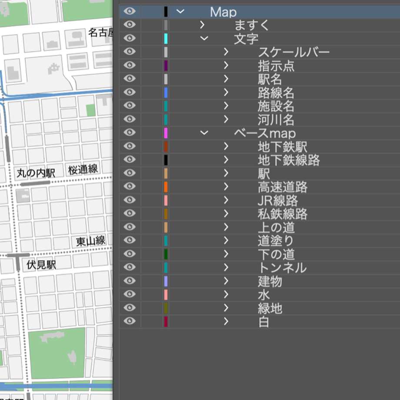Select the ベースmap layer name
Viewport: 400px width, 400px height.
tap(265, 133)
